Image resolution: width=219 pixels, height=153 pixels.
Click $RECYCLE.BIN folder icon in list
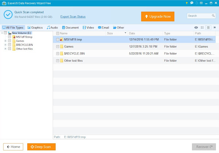(62, 53)
